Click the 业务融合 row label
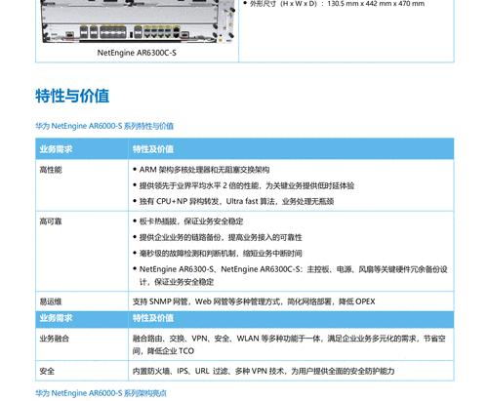Viewport: 488px width, 401px height. [54, 339]
